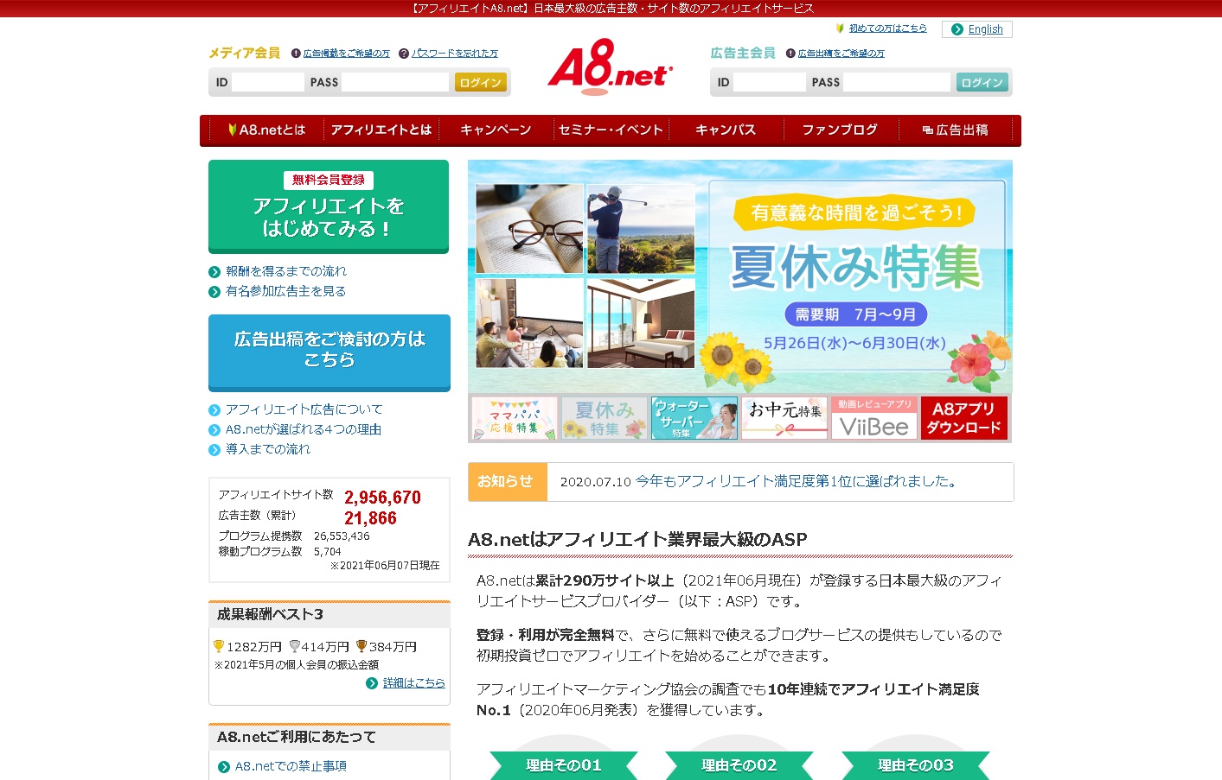The image size is (1222, 780).
Task: Click the info icon beside media 広告掲載をご希望の方
Action: [x=296, y=54]
